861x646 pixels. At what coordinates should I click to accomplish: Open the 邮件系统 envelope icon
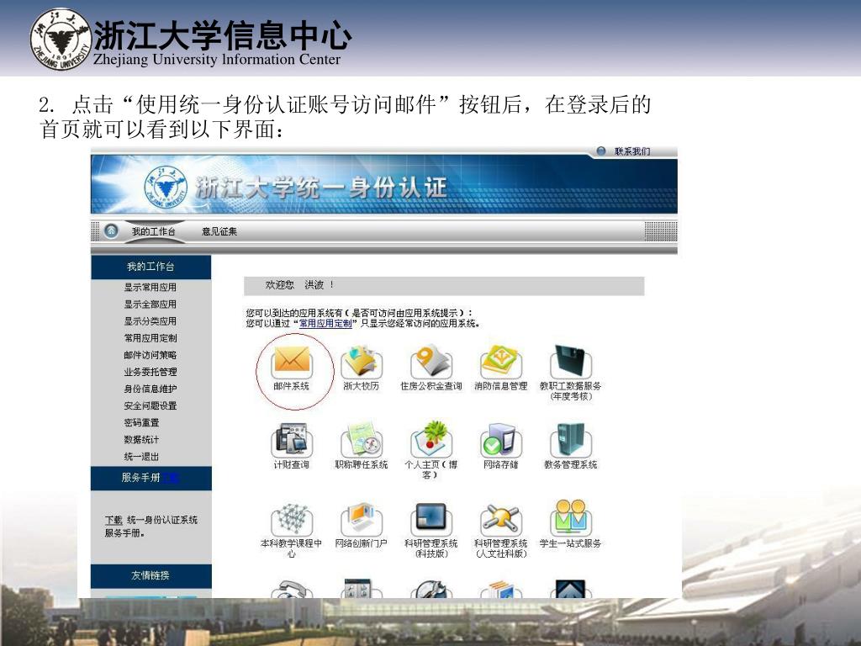click(x=292, y=362)
